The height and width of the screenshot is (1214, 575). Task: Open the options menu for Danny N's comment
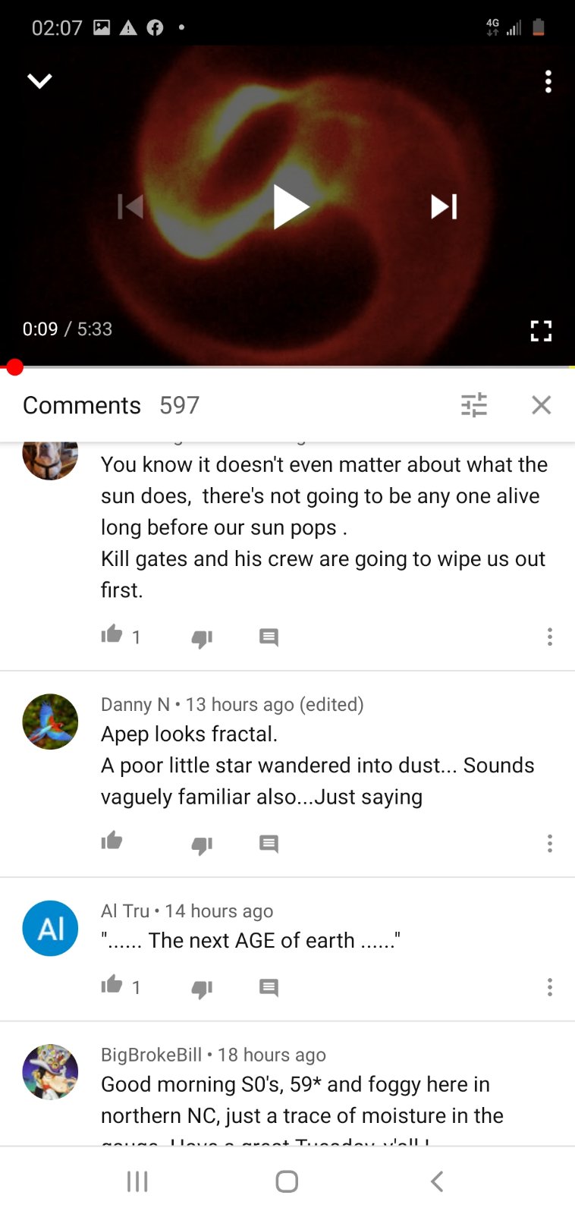(550, 844)
